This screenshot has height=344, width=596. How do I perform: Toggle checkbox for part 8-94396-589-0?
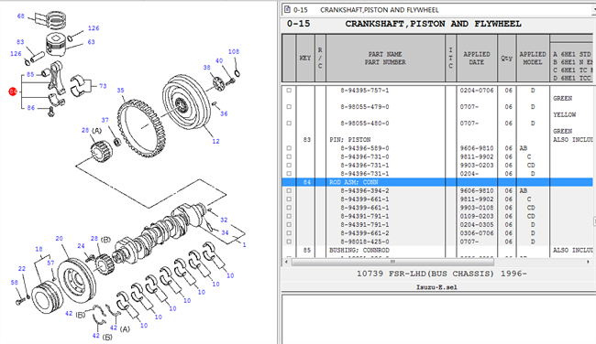coord(289,148)
